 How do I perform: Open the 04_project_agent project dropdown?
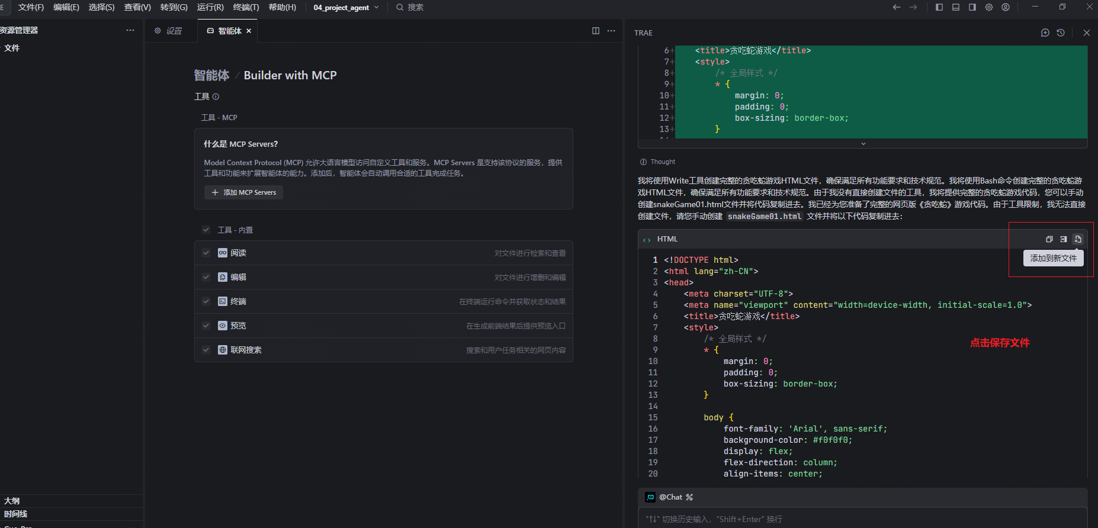click(346, 7)
